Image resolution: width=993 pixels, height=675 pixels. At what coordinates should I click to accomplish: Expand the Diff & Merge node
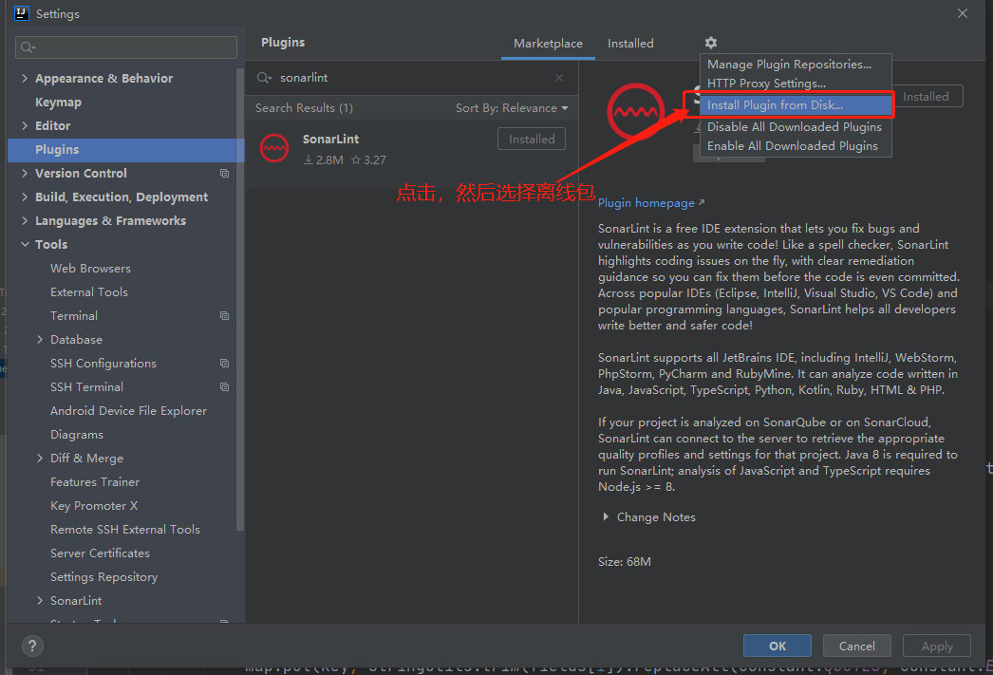pyautogui.click(x=40, y=459)
